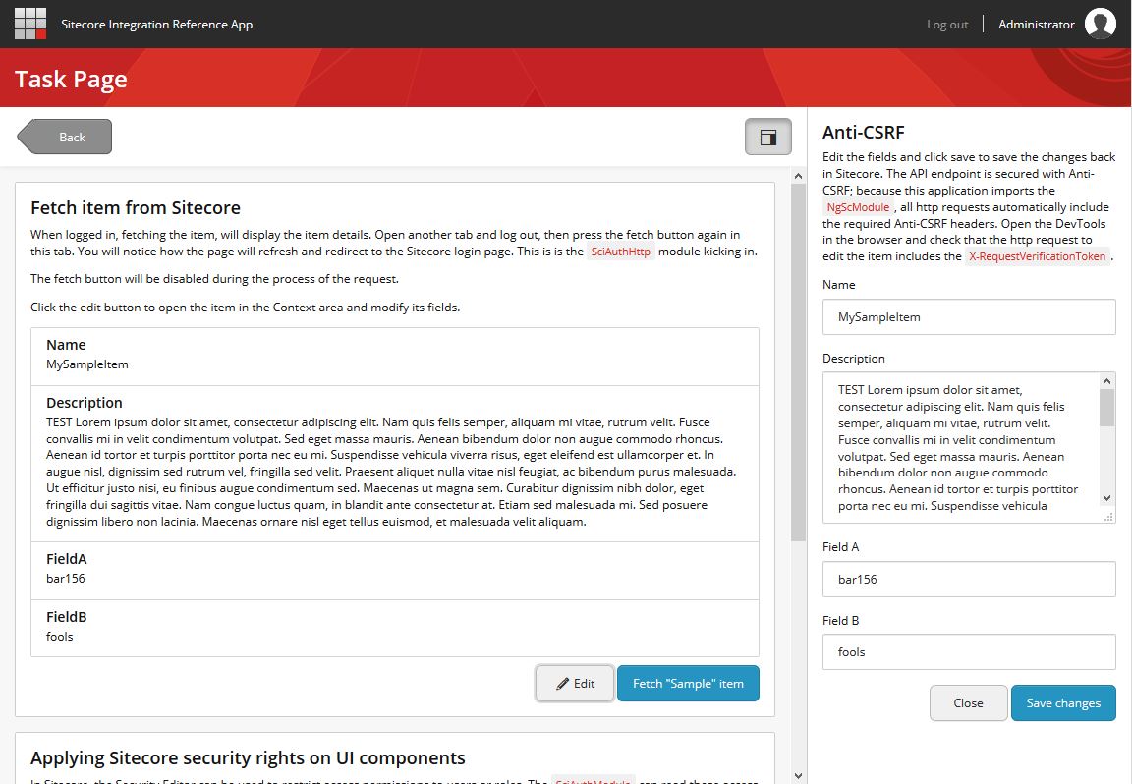Click the Field A form label
The width and height of the screenshot is (1132, 784).
pyautogui.click(x=840, y=547)
